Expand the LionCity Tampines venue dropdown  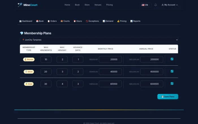click(x=99, y=40)
